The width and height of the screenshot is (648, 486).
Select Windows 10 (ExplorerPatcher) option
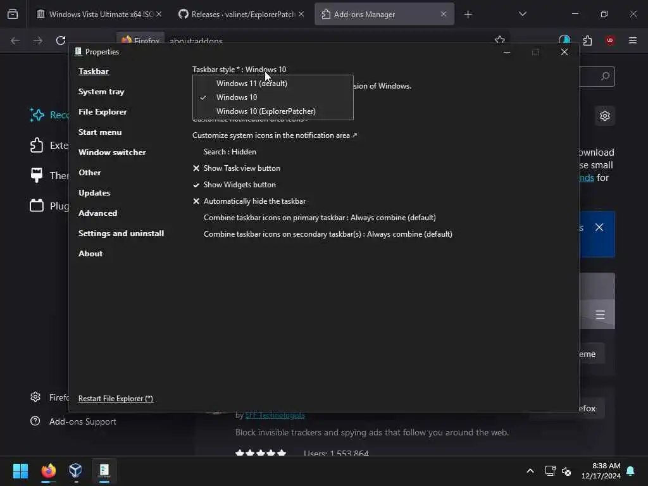[273, 111]
